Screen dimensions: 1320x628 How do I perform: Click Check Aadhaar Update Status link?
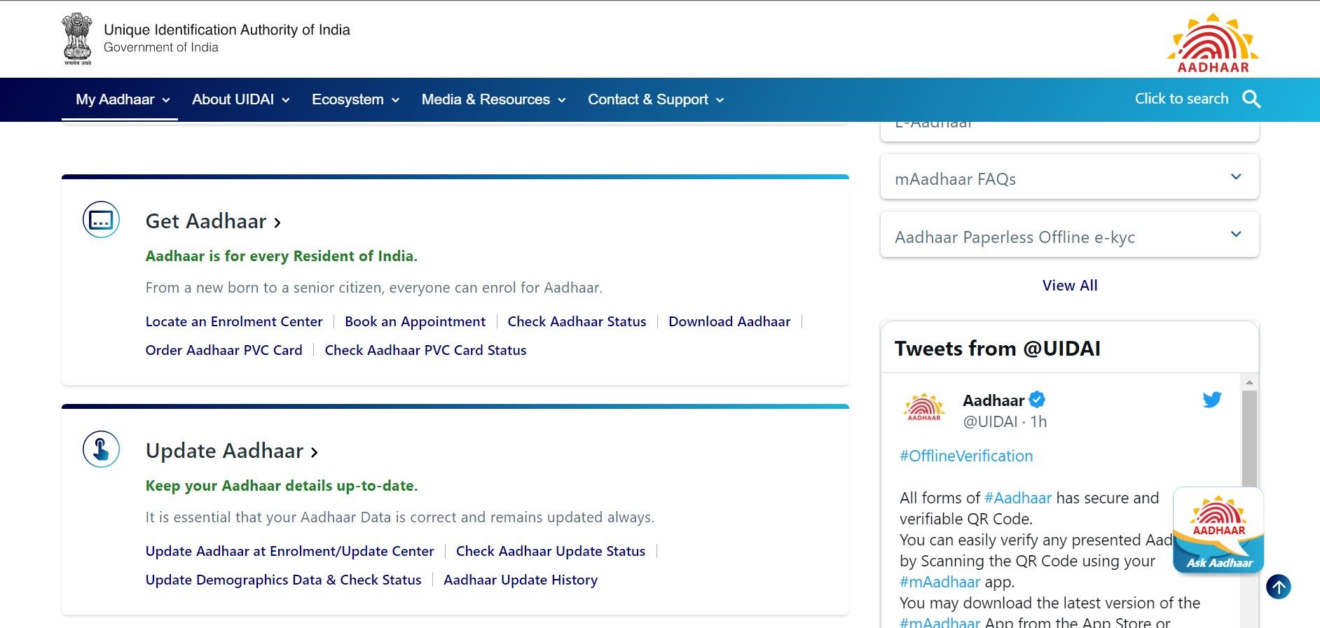click(x=551, y=551)
